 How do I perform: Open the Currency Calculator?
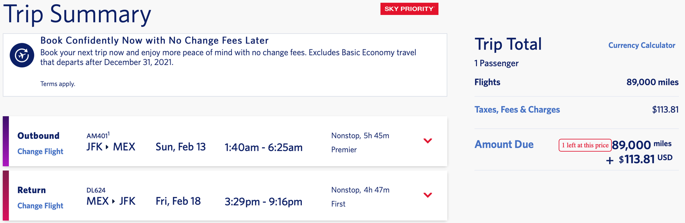pos(641,45)
